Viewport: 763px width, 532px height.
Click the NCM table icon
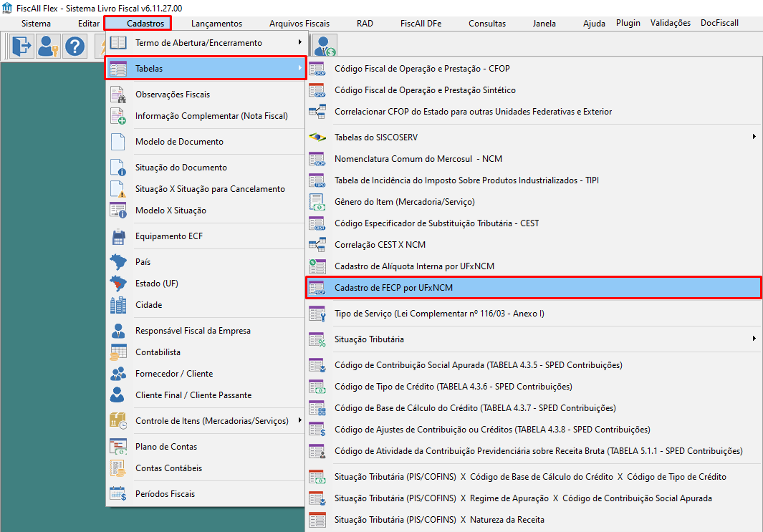(x=317, y=158)
